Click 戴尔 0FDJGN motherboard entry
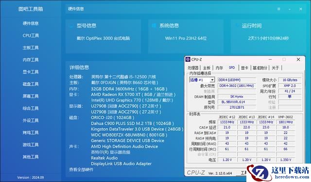The width and height of the screenshot is (311, 182). (x=124, y=83)
